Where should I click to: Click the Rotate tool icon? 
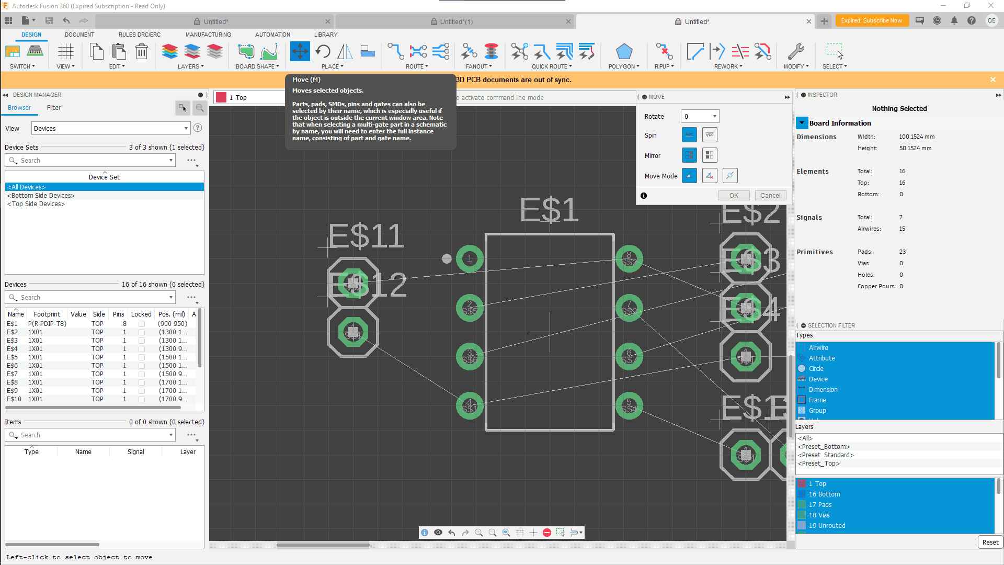click(x=323, y=52)
